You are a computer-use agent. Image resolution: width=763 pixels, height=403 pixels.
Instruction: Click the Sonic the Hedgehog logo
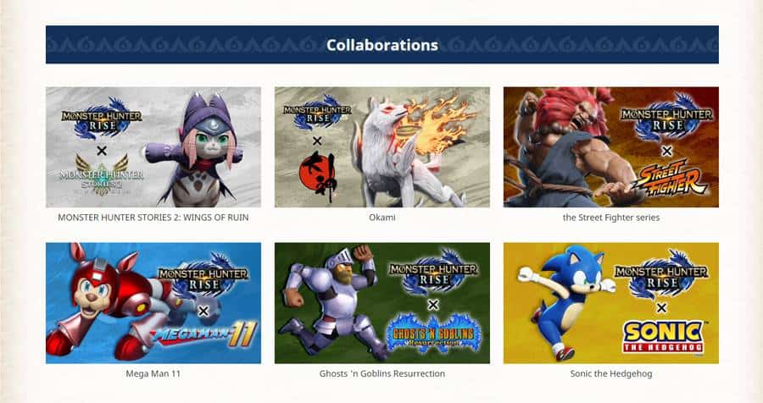coord(663,336)
